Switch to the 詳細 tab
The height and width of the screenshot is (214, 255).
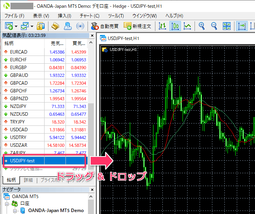click(x=28, y=180)
